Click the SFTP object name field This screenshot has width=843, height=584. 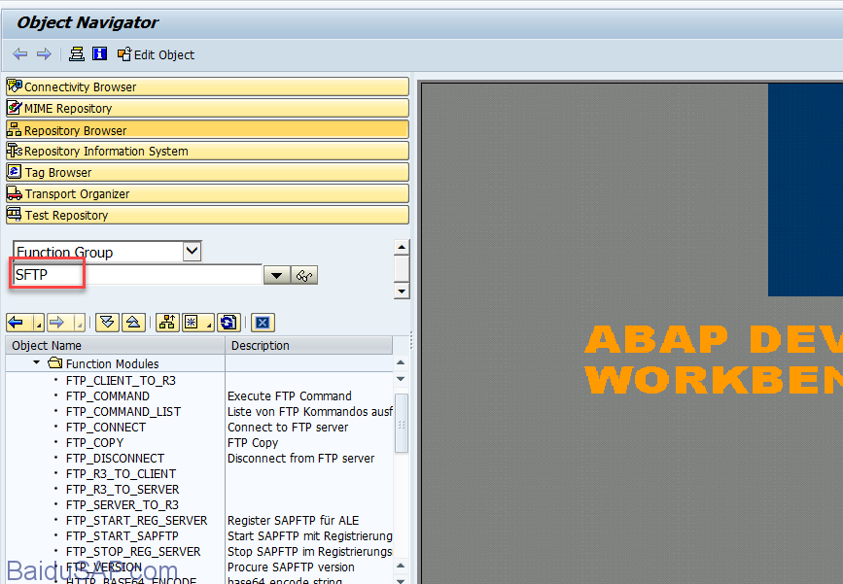(x=136, y=275)
